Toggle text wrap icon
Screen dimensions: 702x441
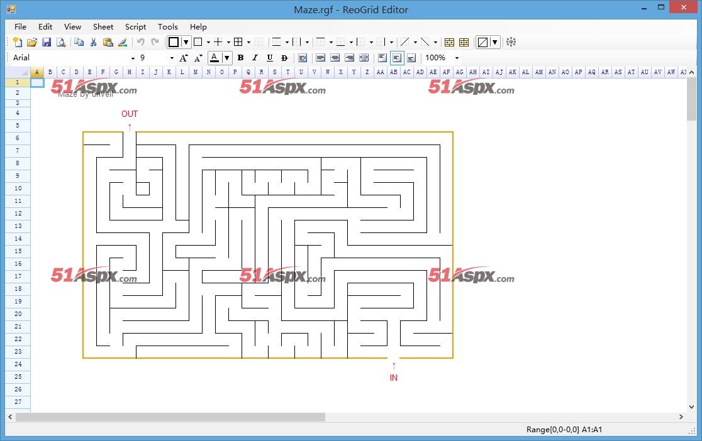302,58
